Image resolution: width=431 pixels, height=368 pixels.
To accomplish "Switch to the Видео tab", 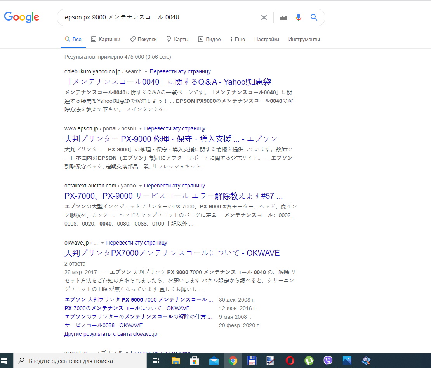I will 209,39.
